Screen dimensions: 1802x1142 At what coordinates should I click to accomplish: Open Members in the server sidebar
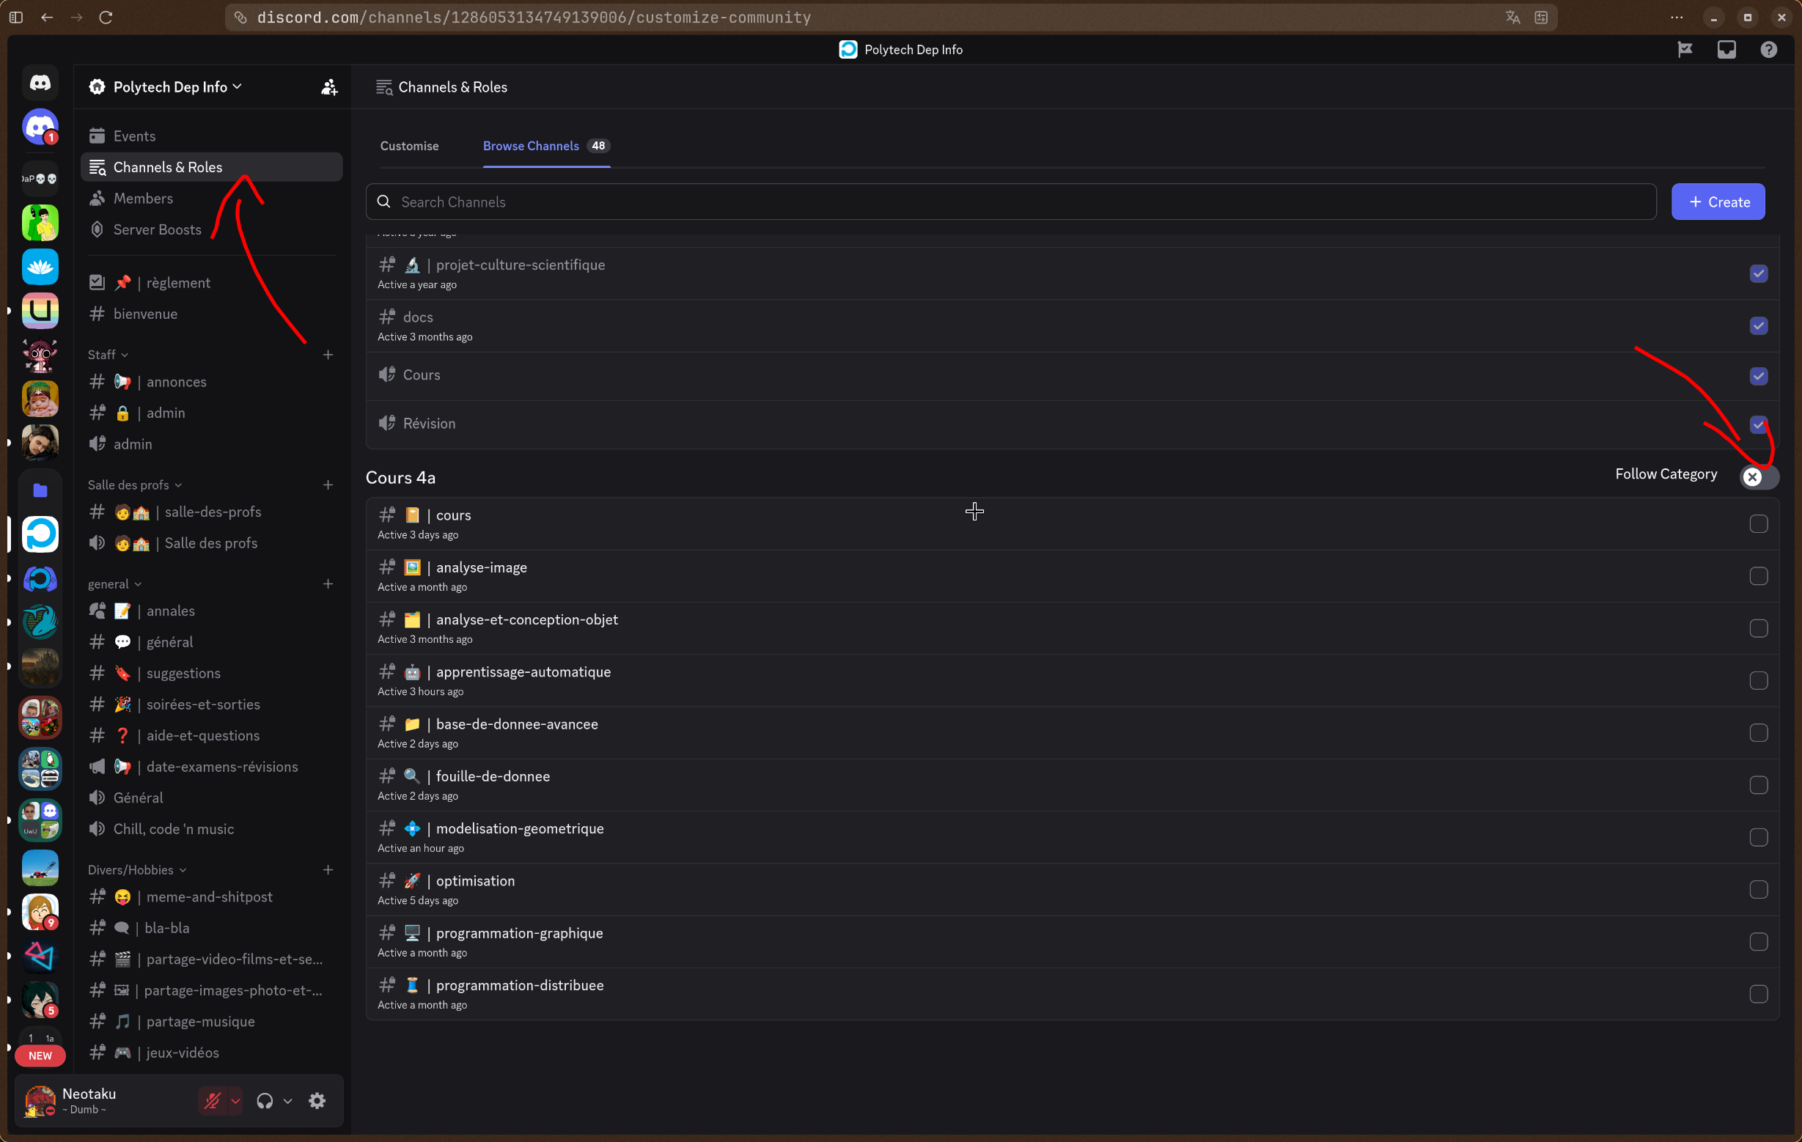143,199
